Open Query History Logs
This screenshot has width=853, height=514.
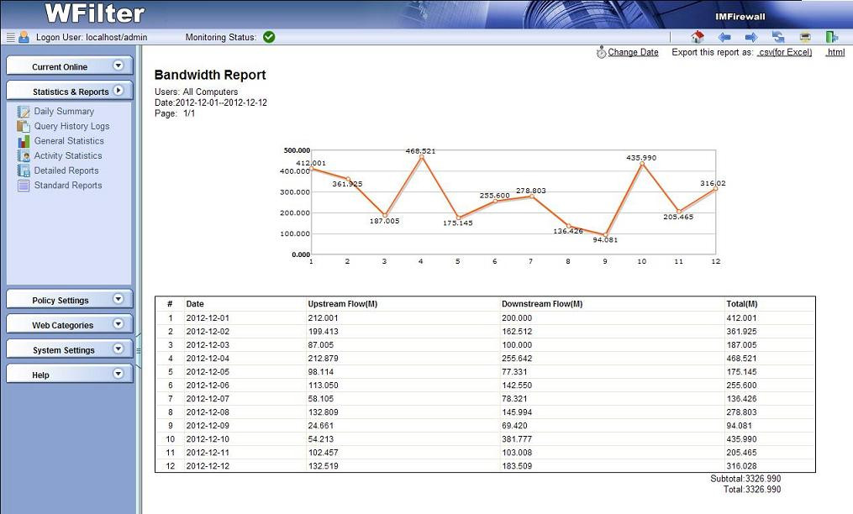point(71,126)
